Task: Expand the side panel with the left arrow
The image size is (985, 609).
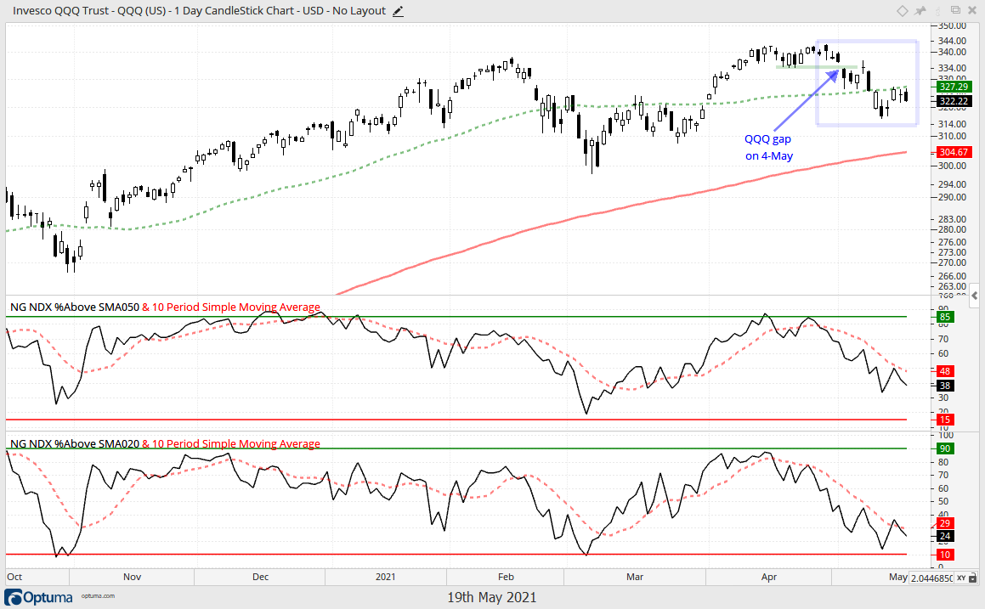Action: tap(974, 295)
